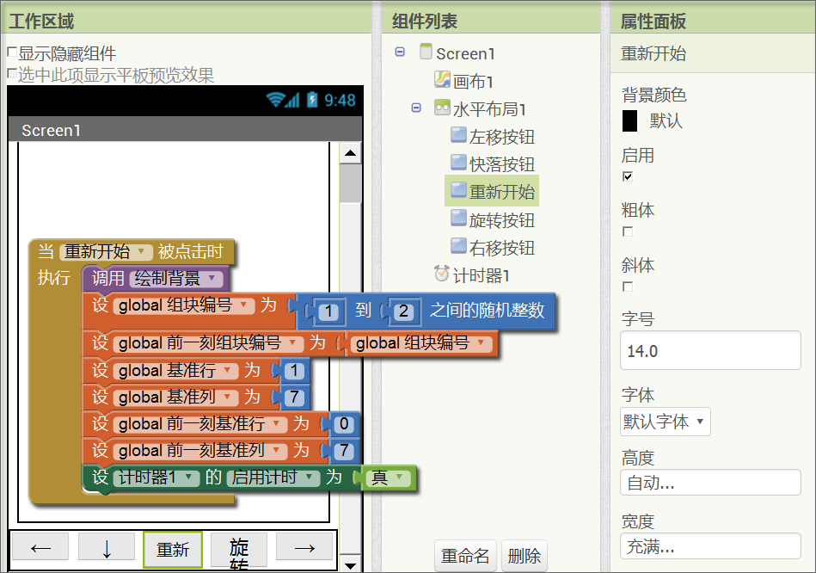Collapse the Screen1 tree node
Viewport: 816px width, 573px height.
(x=400, y=52)
